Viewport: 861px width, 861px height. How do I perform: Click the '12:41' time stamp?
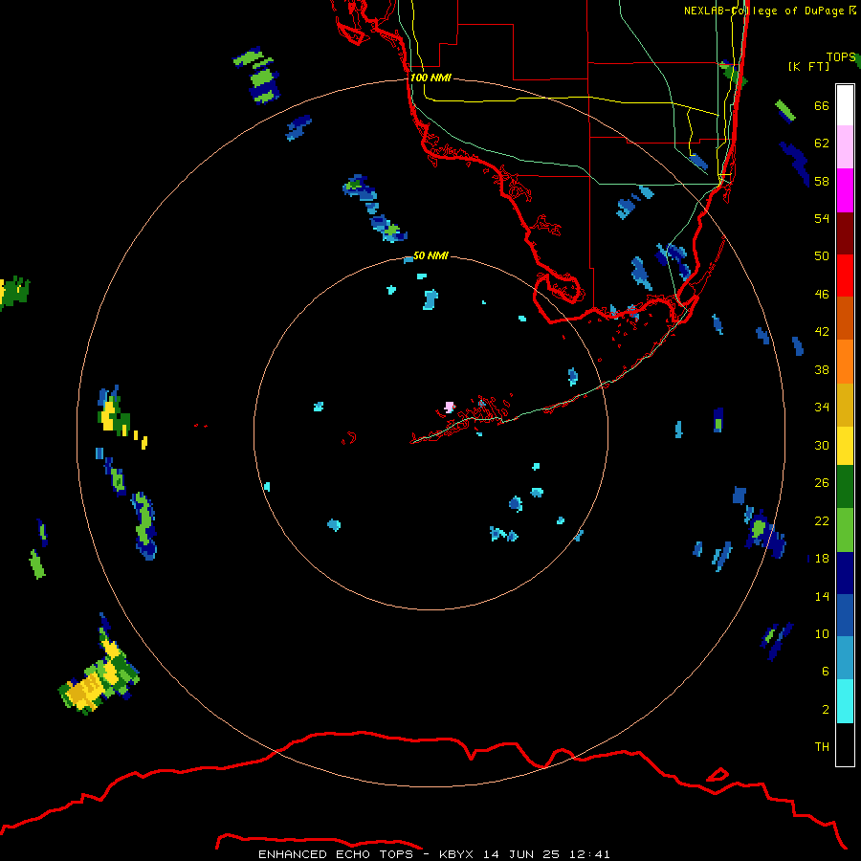point(589,854)
